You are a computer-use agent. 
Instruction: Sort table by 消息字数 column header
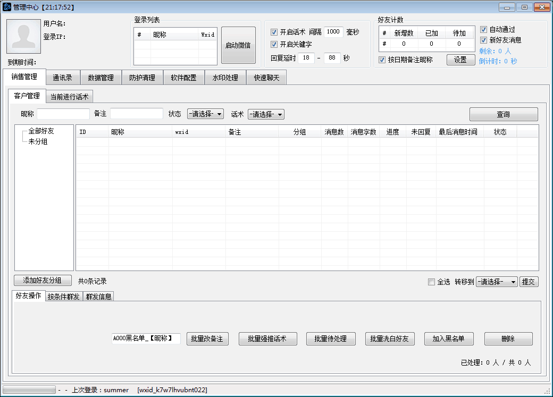(363, 132)
